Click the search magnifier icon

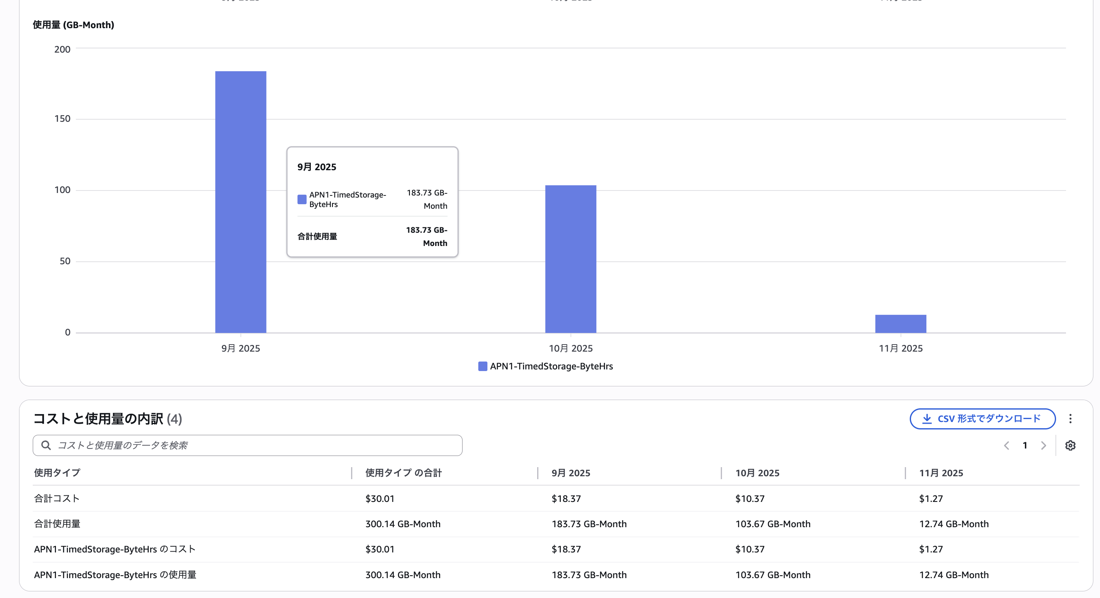point(46,446)
